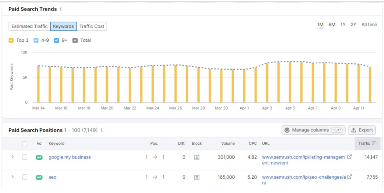Viewport: 384px width, 193px height.
Task: Open seo-challenges URL external link icon
Action: pyautogui.click(x=349, y=177)
